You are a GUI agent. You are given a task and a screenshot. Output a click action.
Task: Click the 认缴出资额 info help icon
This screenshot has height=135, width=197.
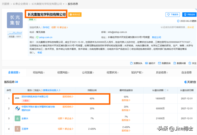[165, 90]
